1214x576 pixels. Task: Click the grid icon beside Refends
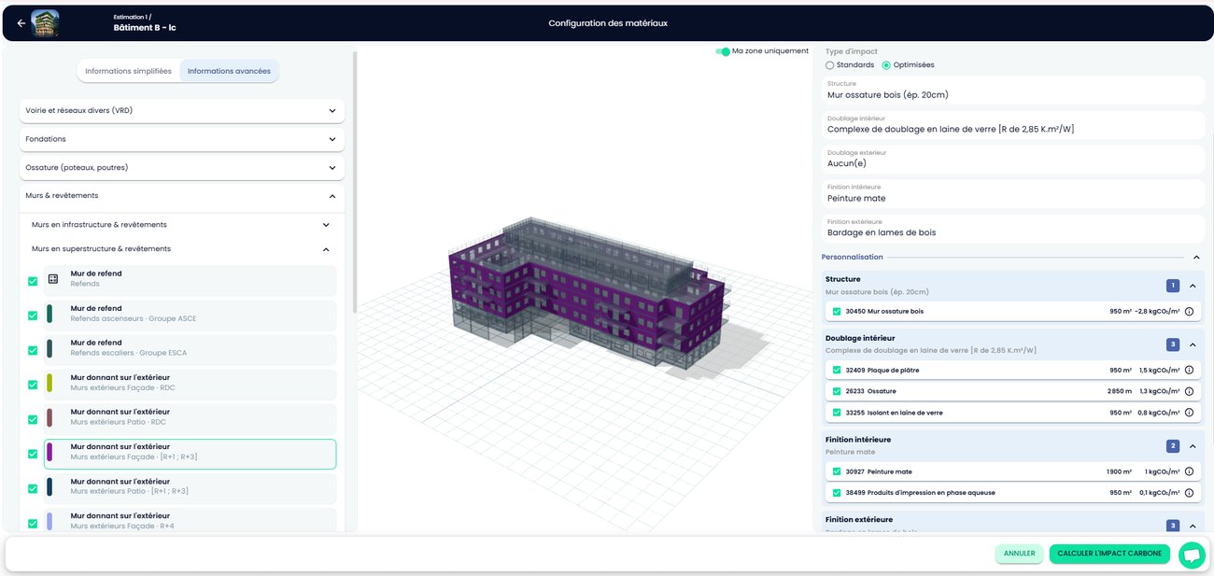[53, 279]
